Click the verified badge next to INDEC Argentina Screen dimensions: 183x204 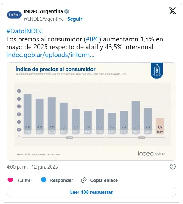(x=67, y=12)
